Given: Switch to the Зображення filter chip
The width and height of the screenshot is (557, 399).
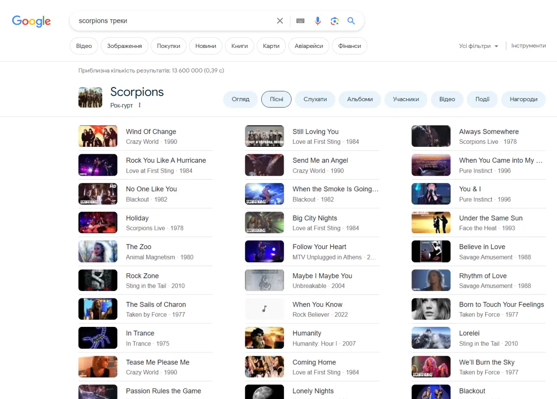Looking at the screenshot, I should point(124,46).
